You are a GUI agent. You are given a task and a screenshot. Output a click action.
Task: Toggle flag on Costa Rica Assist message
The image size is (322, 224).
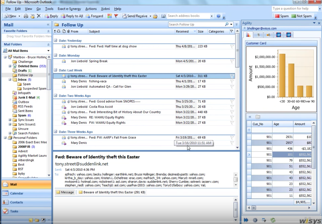(232, 107)
